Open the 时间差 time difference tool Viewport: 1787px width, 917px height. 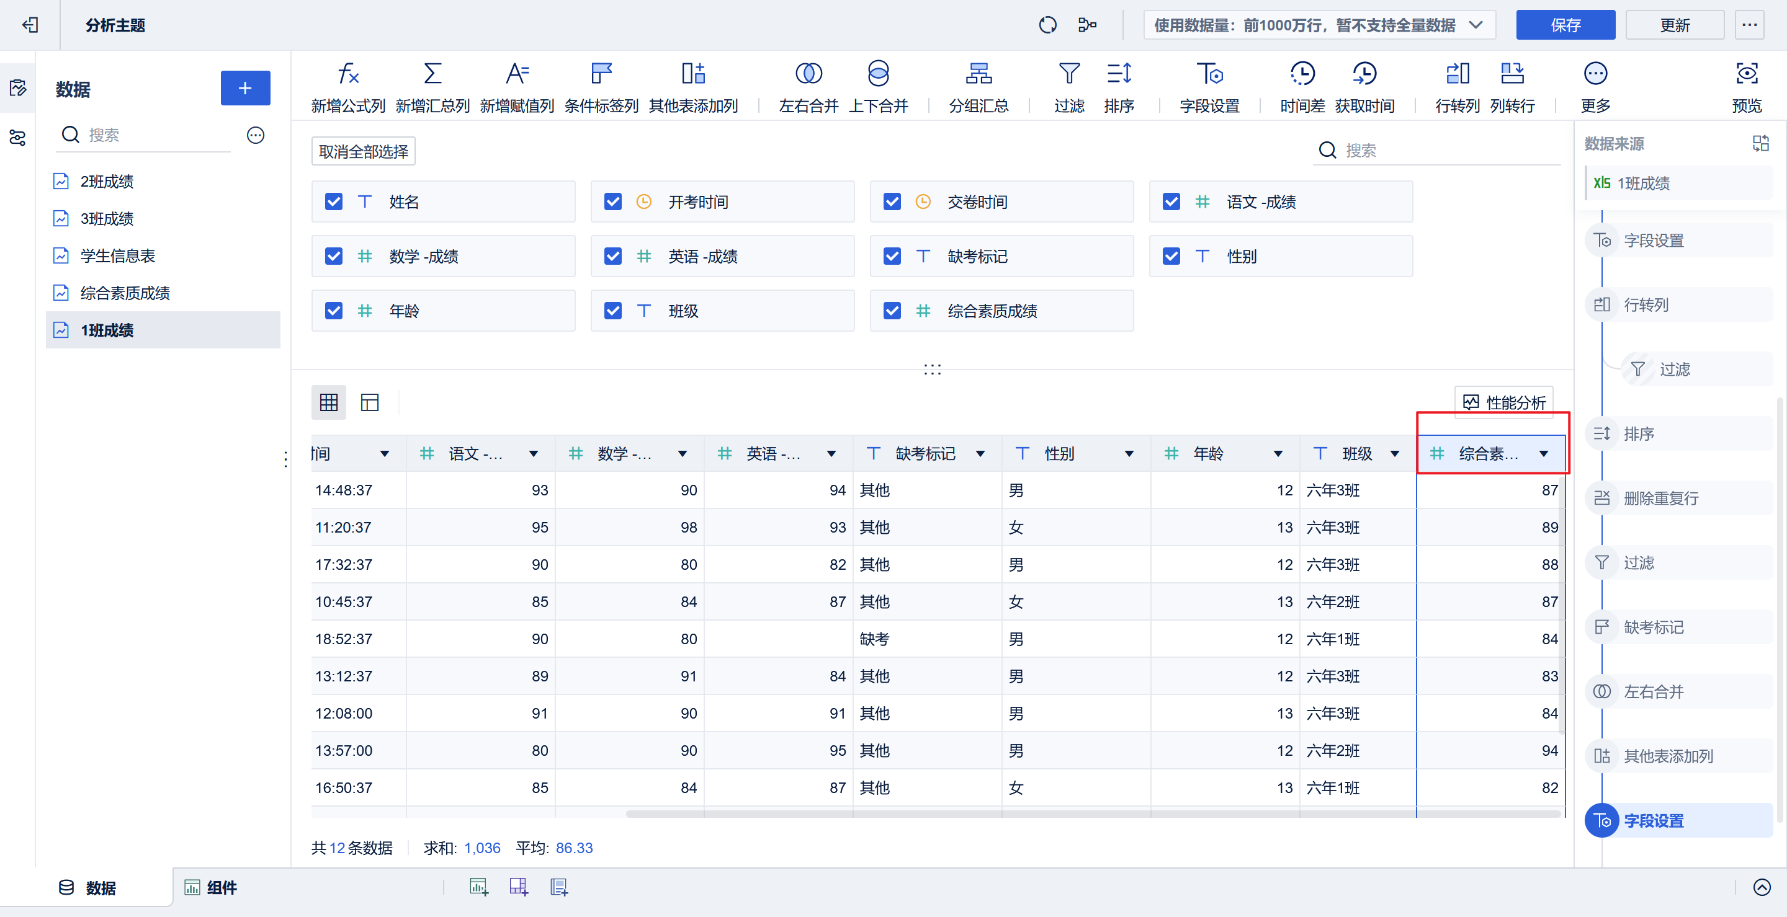click(x=1302, y=73)
